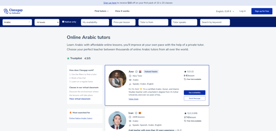
Task: Enable the Native only checkbox
Action: tap(63, 22)
